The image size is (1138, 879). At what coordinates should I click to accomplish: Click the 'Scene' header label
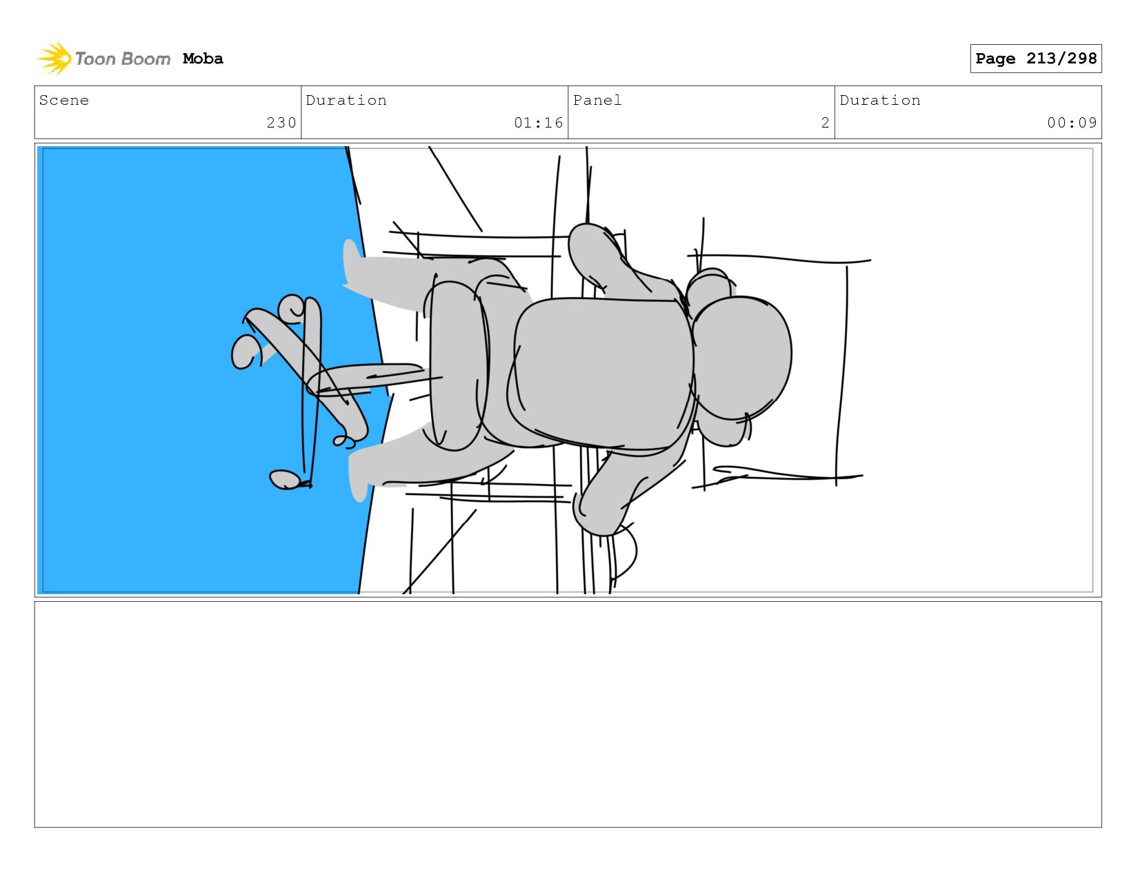(64, 100)
